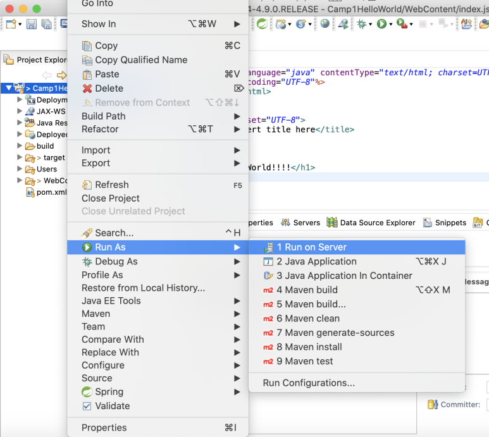Select Close Project menu item
The width and height of the screenshot is (489, 437).
158,199
